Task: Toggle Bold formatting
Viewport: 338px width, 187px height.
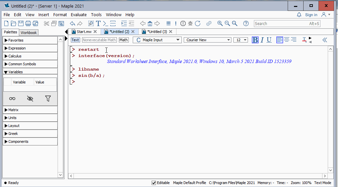Action: (x=255, y=40)
